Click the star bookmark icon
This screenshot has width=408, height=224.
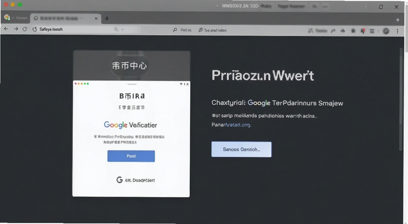[353, 31]
